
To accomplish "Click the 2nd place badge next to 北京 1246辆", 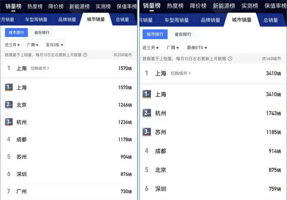I will 9,105.
